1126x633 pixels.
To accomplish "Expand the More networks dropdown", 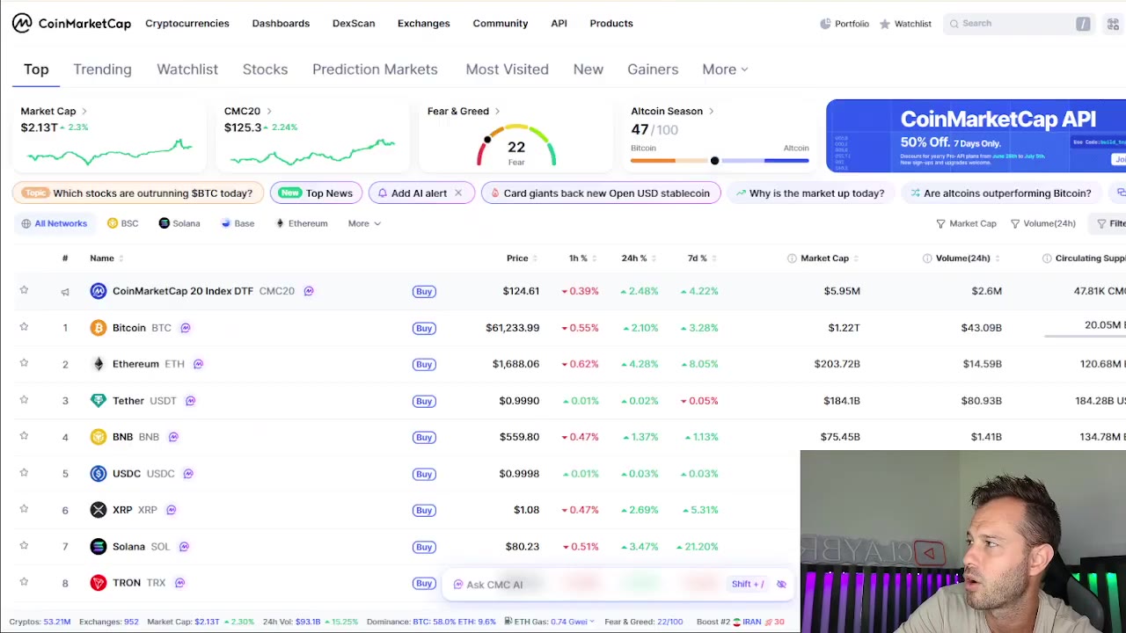I will coord(364,223).
